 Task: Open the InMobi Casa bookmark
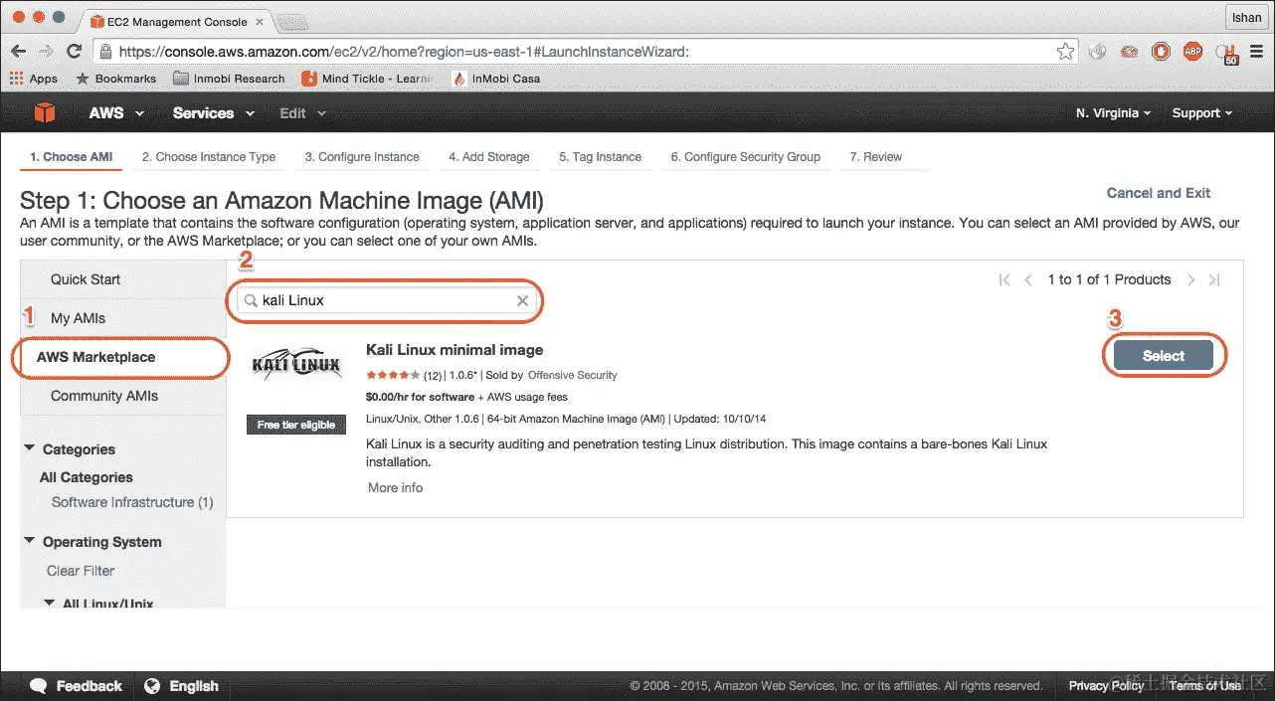click(496, 79)
